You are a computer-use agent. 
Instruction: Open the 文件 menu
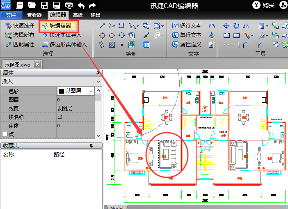11,15
